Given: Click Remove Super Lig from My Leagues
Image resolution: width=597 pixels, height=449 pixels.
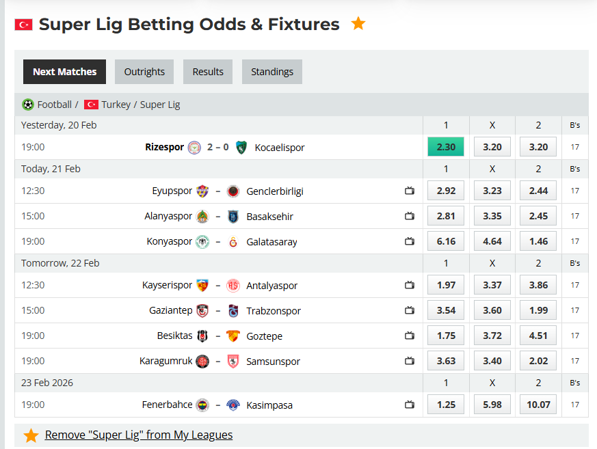Looking at the screenshot, I should tap(138, 435).
